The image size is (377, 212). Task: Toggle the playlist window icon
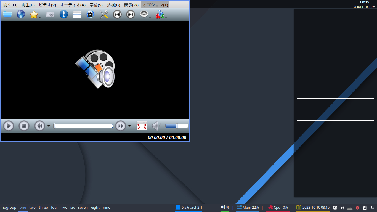(x=77, y=14)
